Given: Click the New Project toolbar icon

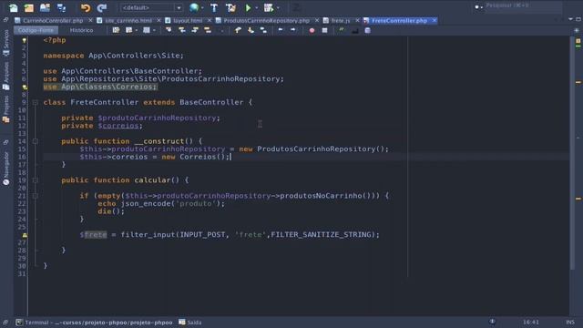Looking at the screenshot, I should 29,7.
